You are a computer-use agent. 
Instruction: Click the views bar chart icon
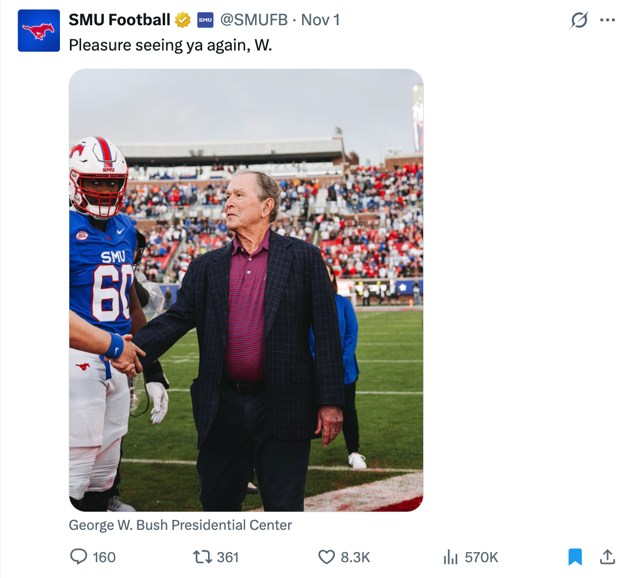pyautogui.click(x=450, y=557)
